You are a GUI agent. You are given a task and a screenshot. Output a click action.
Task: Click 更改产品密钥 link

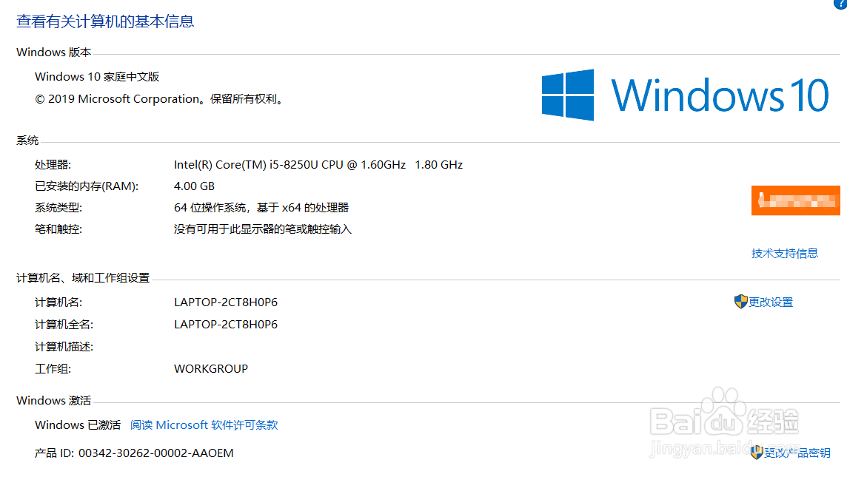pyautogui.click(x=797, y=453)
